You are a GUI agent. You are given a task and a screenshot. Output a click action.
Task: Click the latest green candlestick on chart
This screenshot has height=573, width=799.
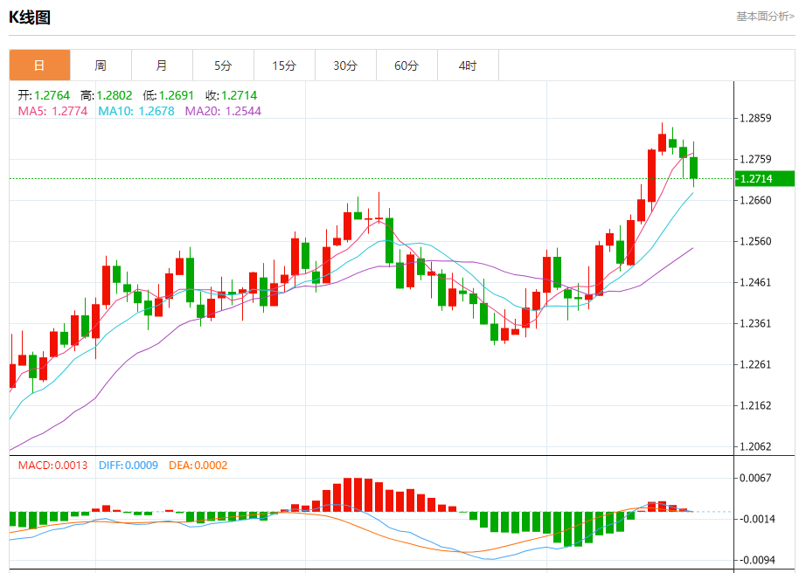pyautogui.click(x=693, y=168)
